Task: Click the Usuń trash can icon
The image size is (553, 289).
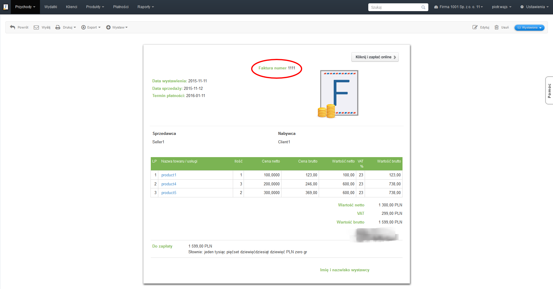Action: click(497, 27)
